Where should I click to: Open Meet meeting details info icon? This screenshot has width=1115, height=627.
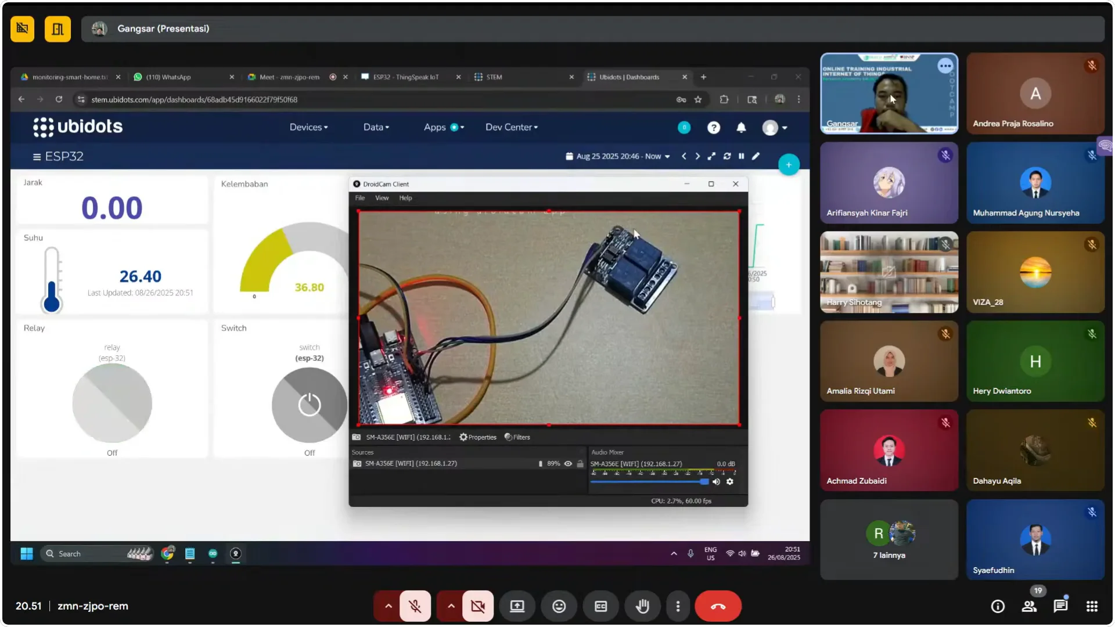pyautogui.click(x=998, y=607)
